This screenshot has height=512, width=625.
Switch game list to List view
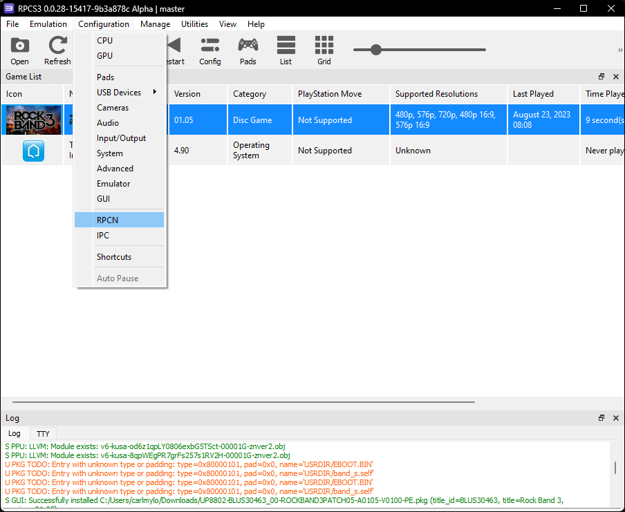286,51
